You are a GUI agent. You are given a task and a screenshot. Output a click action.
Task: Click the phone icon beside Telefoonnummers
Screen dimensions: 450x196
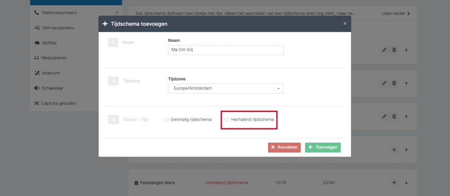pyautogui.click(x=36, y=13)
